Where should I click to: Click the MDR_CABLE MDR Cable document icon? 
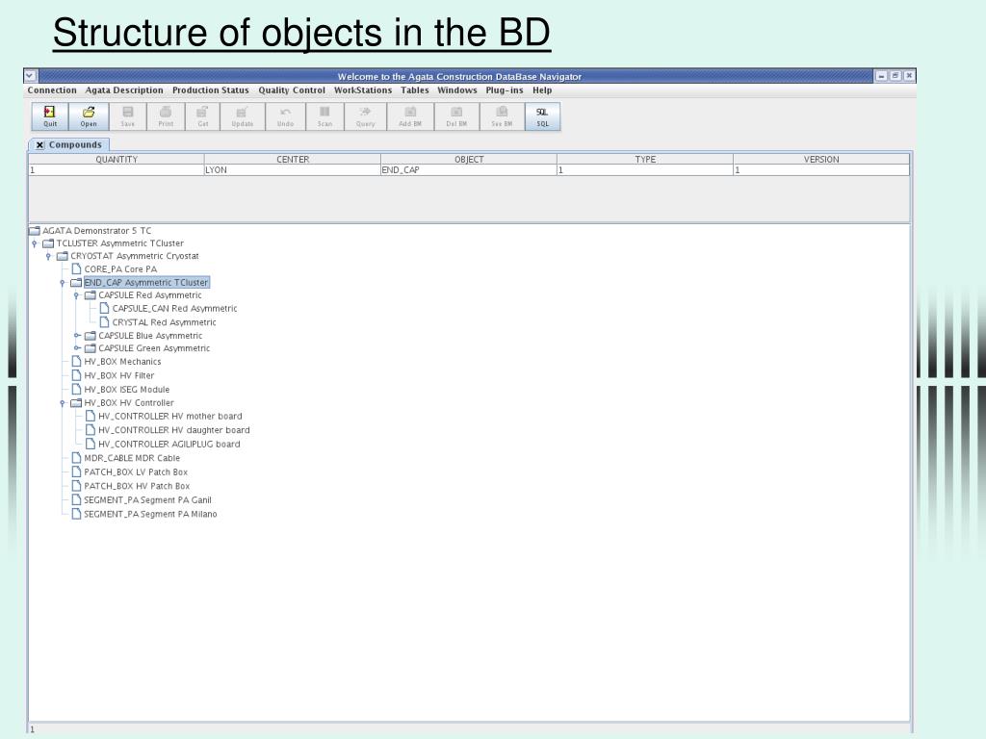77,458
